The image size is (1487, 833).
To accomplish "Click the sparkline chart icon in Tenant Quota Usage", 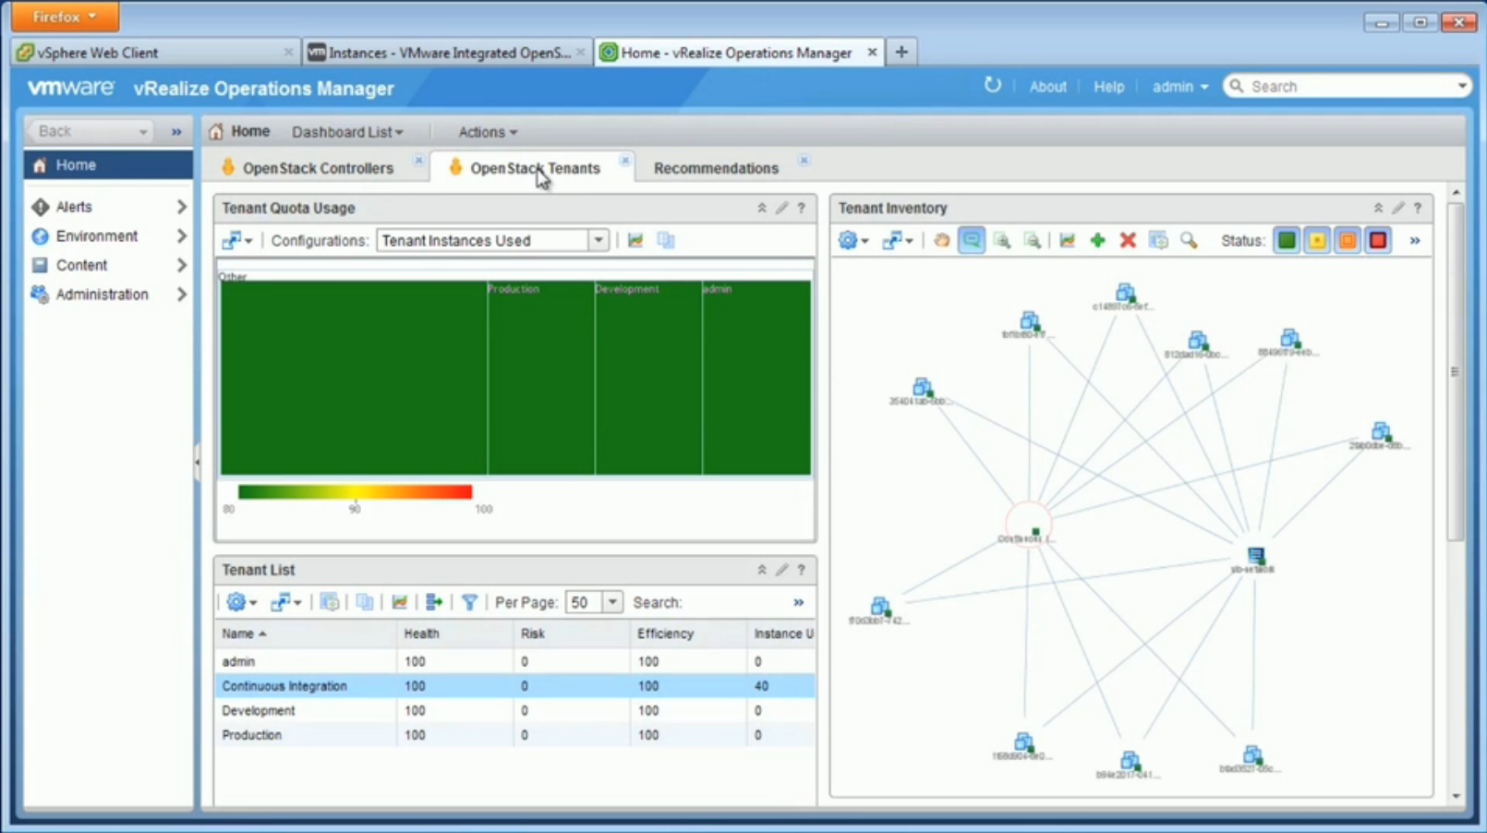I will tap(635, 241).
